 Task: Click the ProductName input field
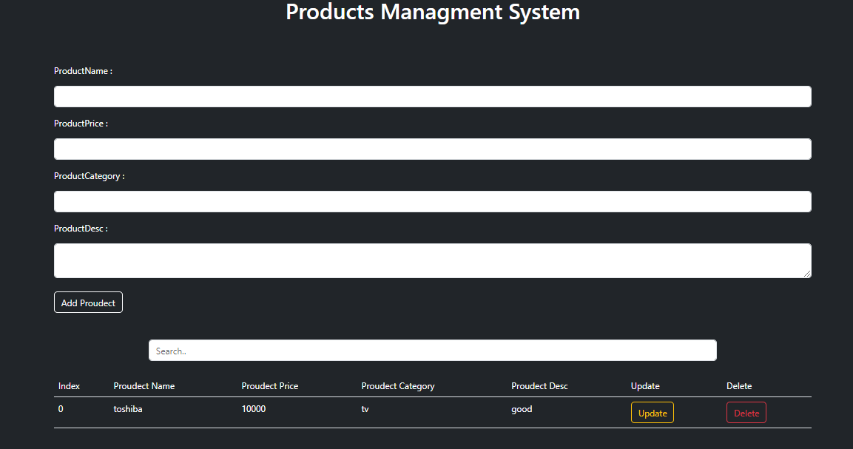[x=433, y=96]
